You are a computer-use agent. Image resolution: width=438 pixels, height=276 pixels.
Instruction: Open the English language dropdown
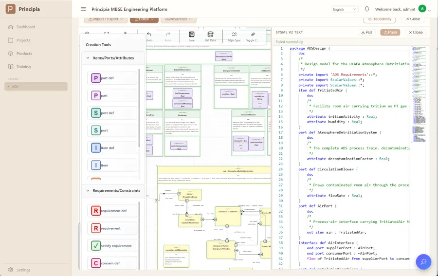point(345,9)
